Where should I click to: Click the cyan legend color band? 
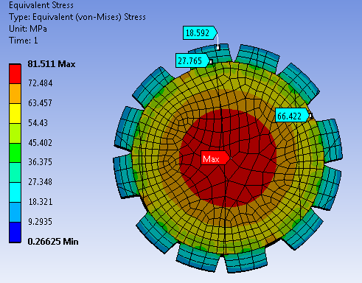tap(15, 192)
